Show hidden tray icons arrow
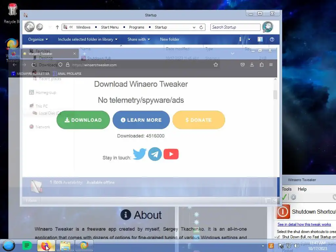Image resolution: width=336 pixels, height=252 pixels. pos(263,246)
